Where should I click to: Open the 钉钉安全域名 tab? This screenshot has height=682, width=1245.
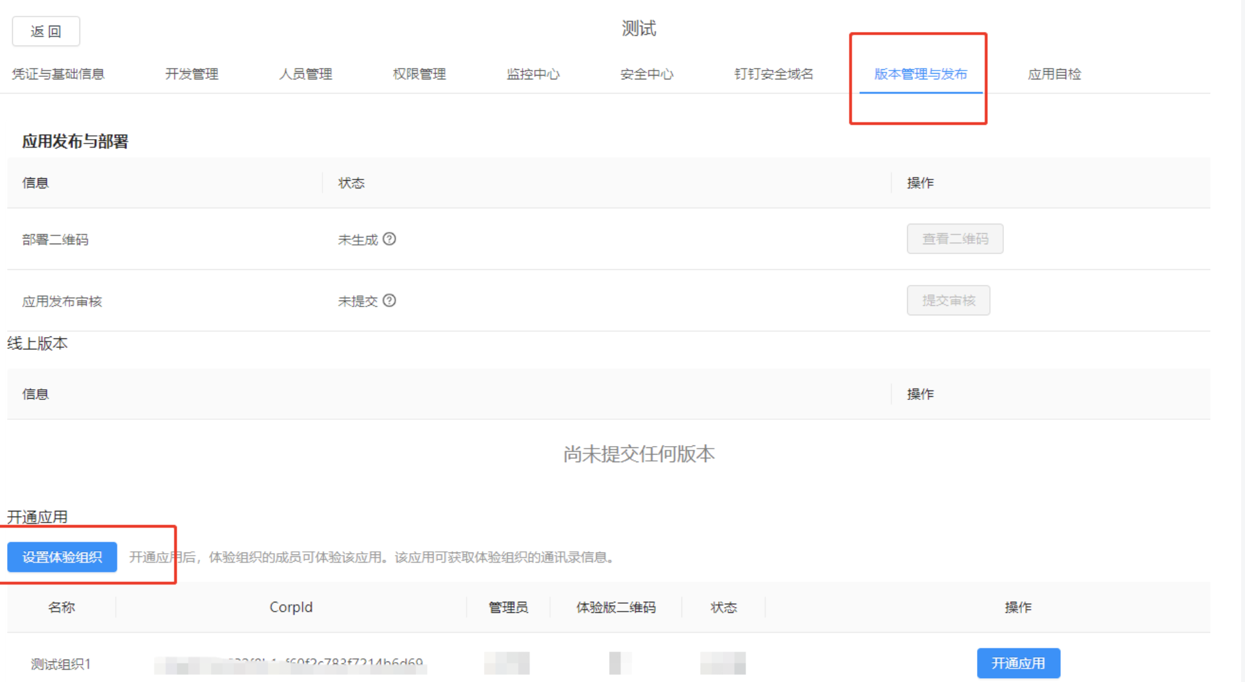(774, 74)
